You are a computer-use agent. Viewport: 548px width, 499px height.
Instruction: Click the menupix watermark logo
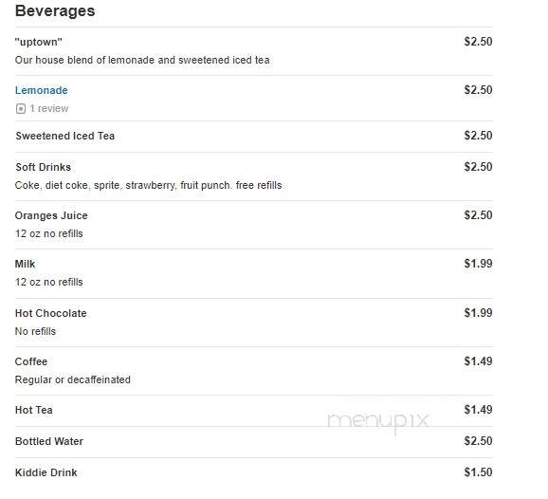pyautogui.click(x=377, y=422)
